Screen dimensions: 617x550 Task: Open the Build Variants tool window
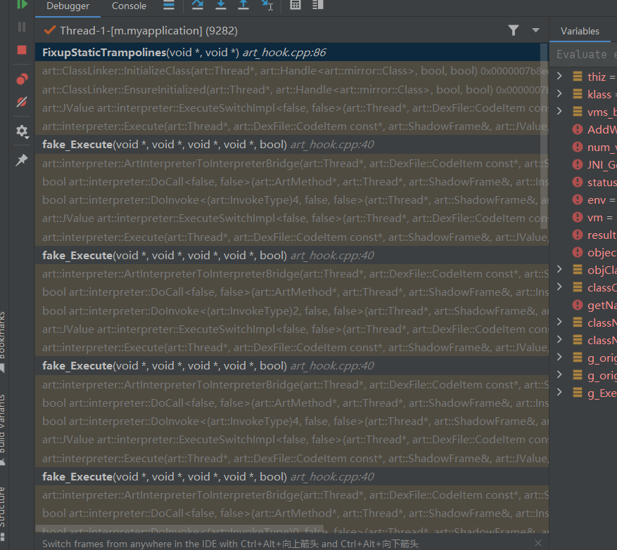(3, 429)
